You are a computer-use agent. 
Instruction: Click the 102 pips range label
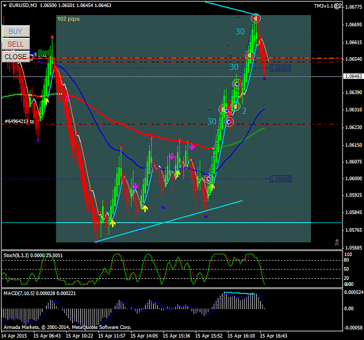pos(69,19)
